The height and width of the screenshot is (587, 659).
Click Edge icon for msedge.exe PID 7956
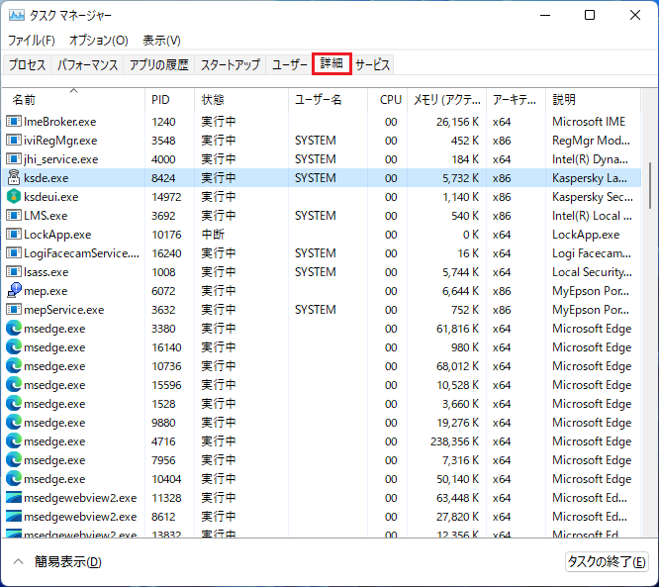coord(14,460)
